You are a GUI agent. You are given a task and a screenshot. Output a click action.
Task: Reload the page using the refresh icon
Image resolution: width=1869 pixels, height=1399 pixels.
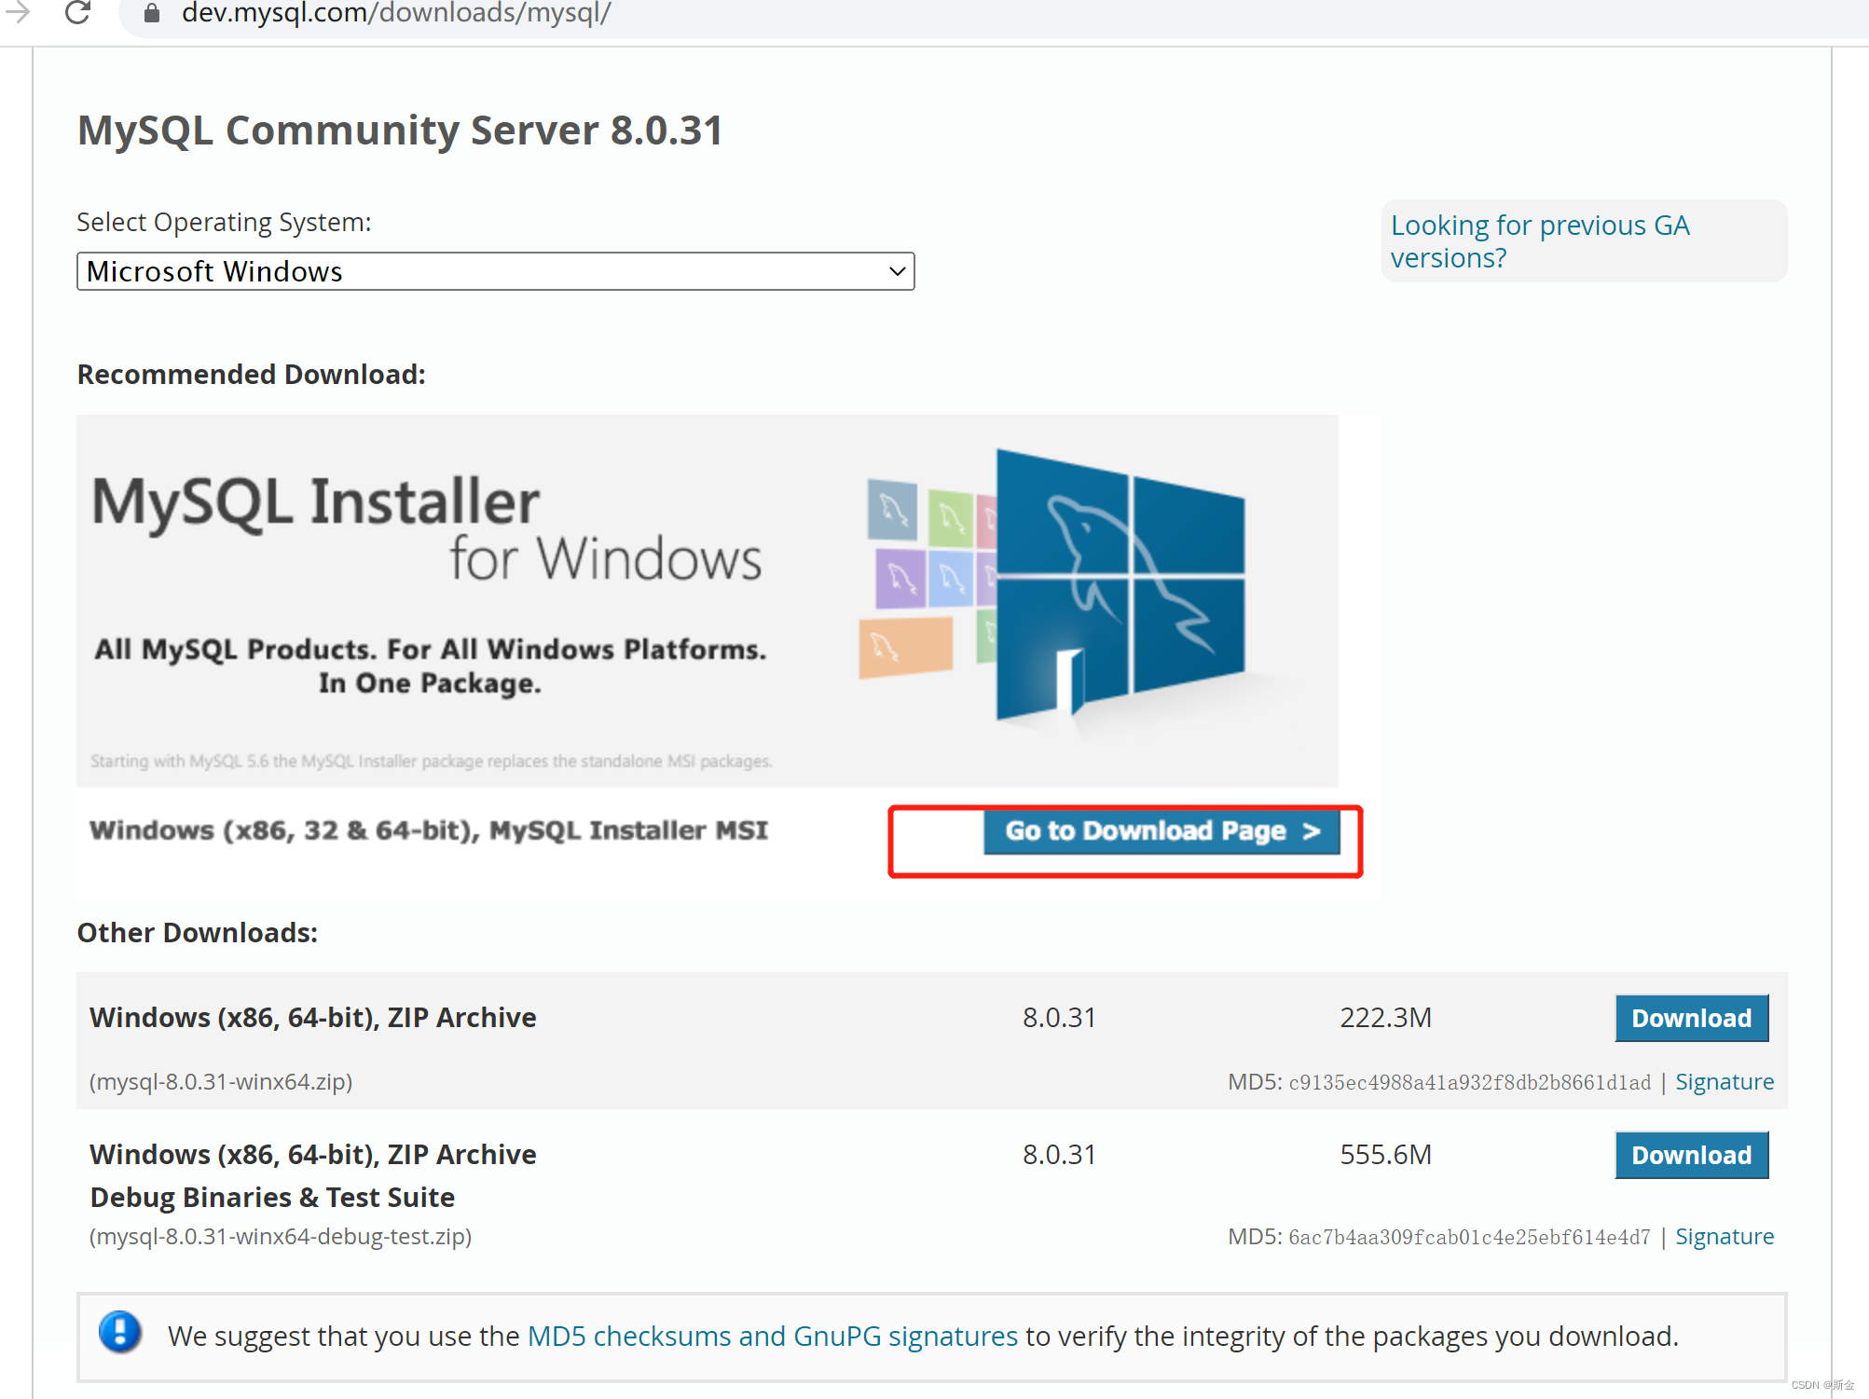point(78,13)
